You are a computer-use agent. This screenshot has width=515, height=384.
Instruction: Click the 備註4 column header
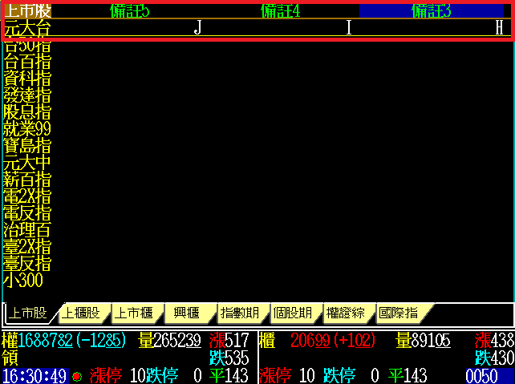click(x=281, y=10)
